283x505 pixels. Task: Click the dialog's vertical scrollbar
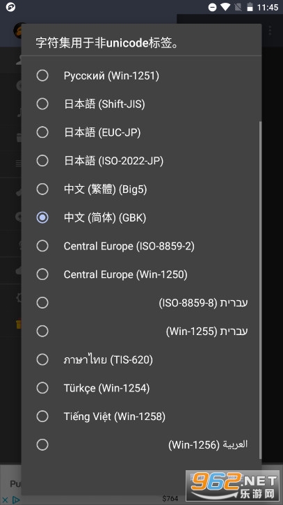(260, 290)
